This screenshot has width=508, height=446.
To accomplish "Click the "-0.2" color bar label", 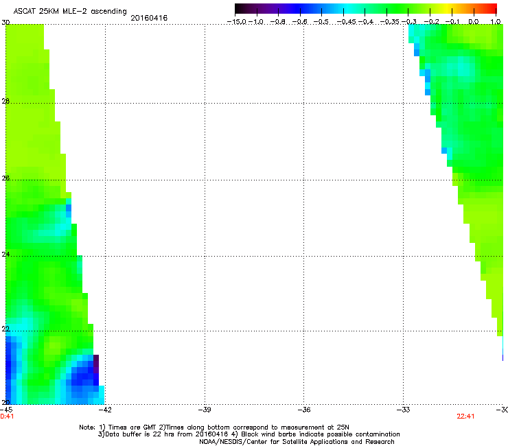I will pos(432,22).
